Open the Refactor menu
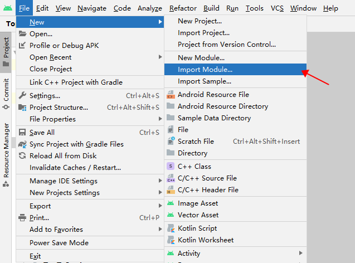355x263 pixels. (182, 8)
